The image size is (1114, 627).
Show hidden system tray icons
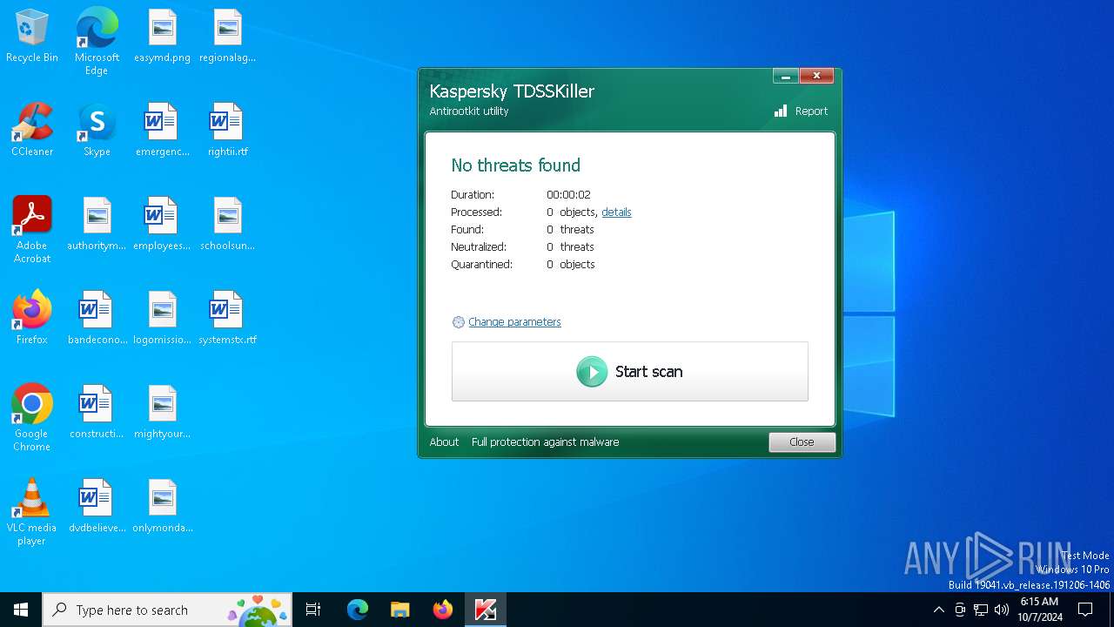tap(938, 610)
